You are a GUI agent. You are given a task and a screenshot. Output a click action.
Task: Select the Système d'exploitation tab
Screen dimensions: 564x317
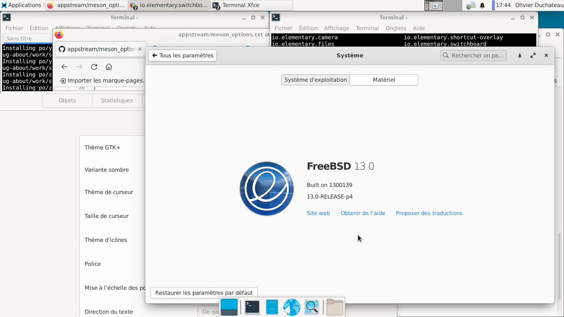[315, 80]
